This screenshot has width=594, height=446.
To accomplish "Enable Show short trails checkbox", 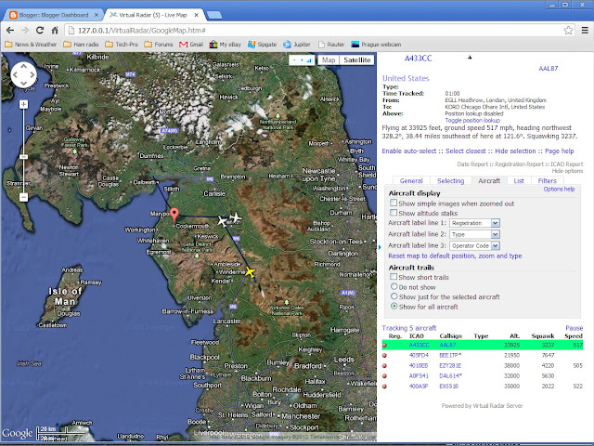I will [394, 277].
